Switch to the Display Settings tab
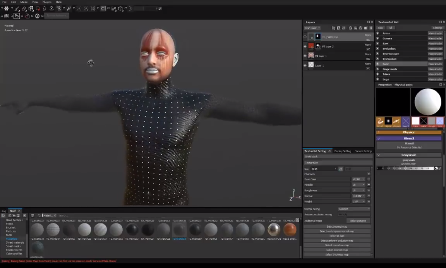The height and width of the screenshot is (268, 446). pyautogui.click(x=343, y=151)
